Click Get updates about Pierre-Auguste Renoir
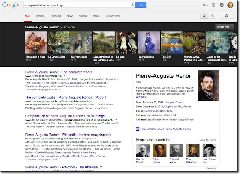Screen dimensions: 240x174 166,129
